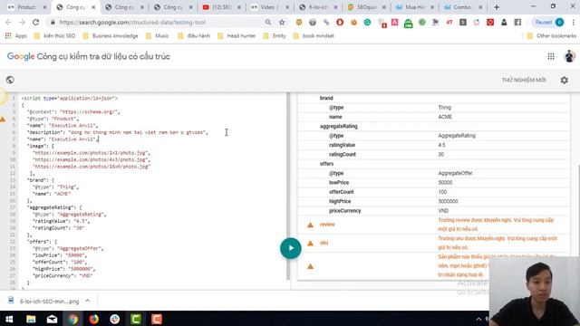Image resolution: width=580 pixels, height=326 pixels.
Task: Open Firefox from the taskbar
Action: coord(93,319)
